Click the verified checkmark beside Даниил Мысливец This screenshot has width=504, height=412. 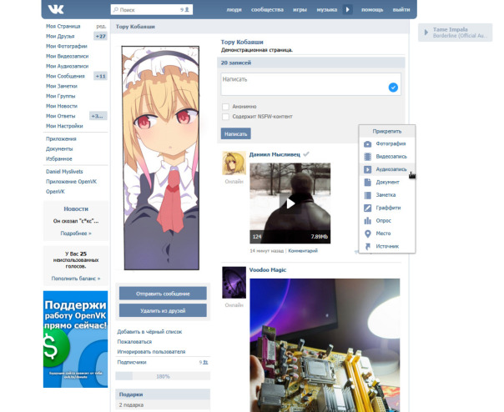306,154
